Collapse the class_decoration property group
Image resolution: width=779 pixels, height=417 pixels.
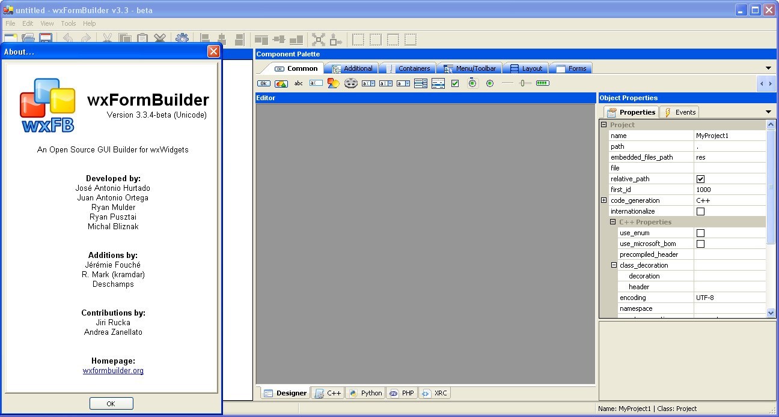(614, 265)
